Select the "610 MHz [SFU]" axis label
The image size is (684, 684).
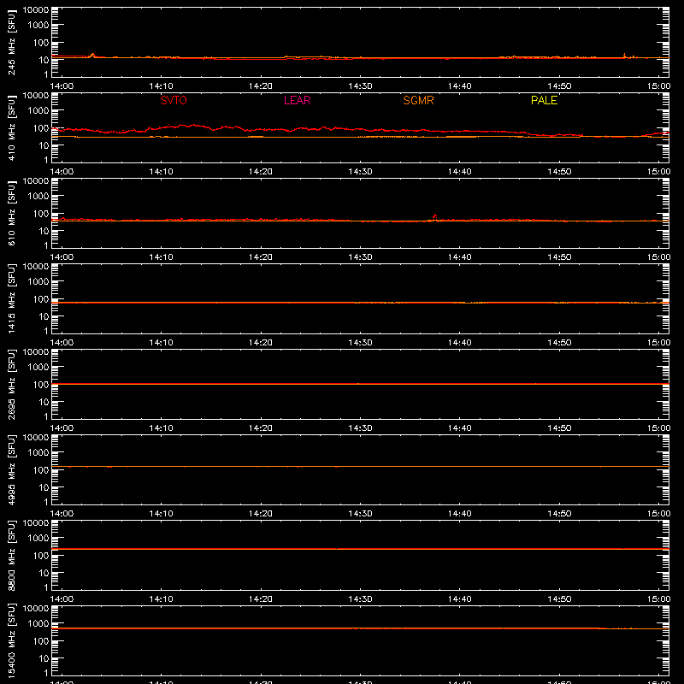(11, 213)
